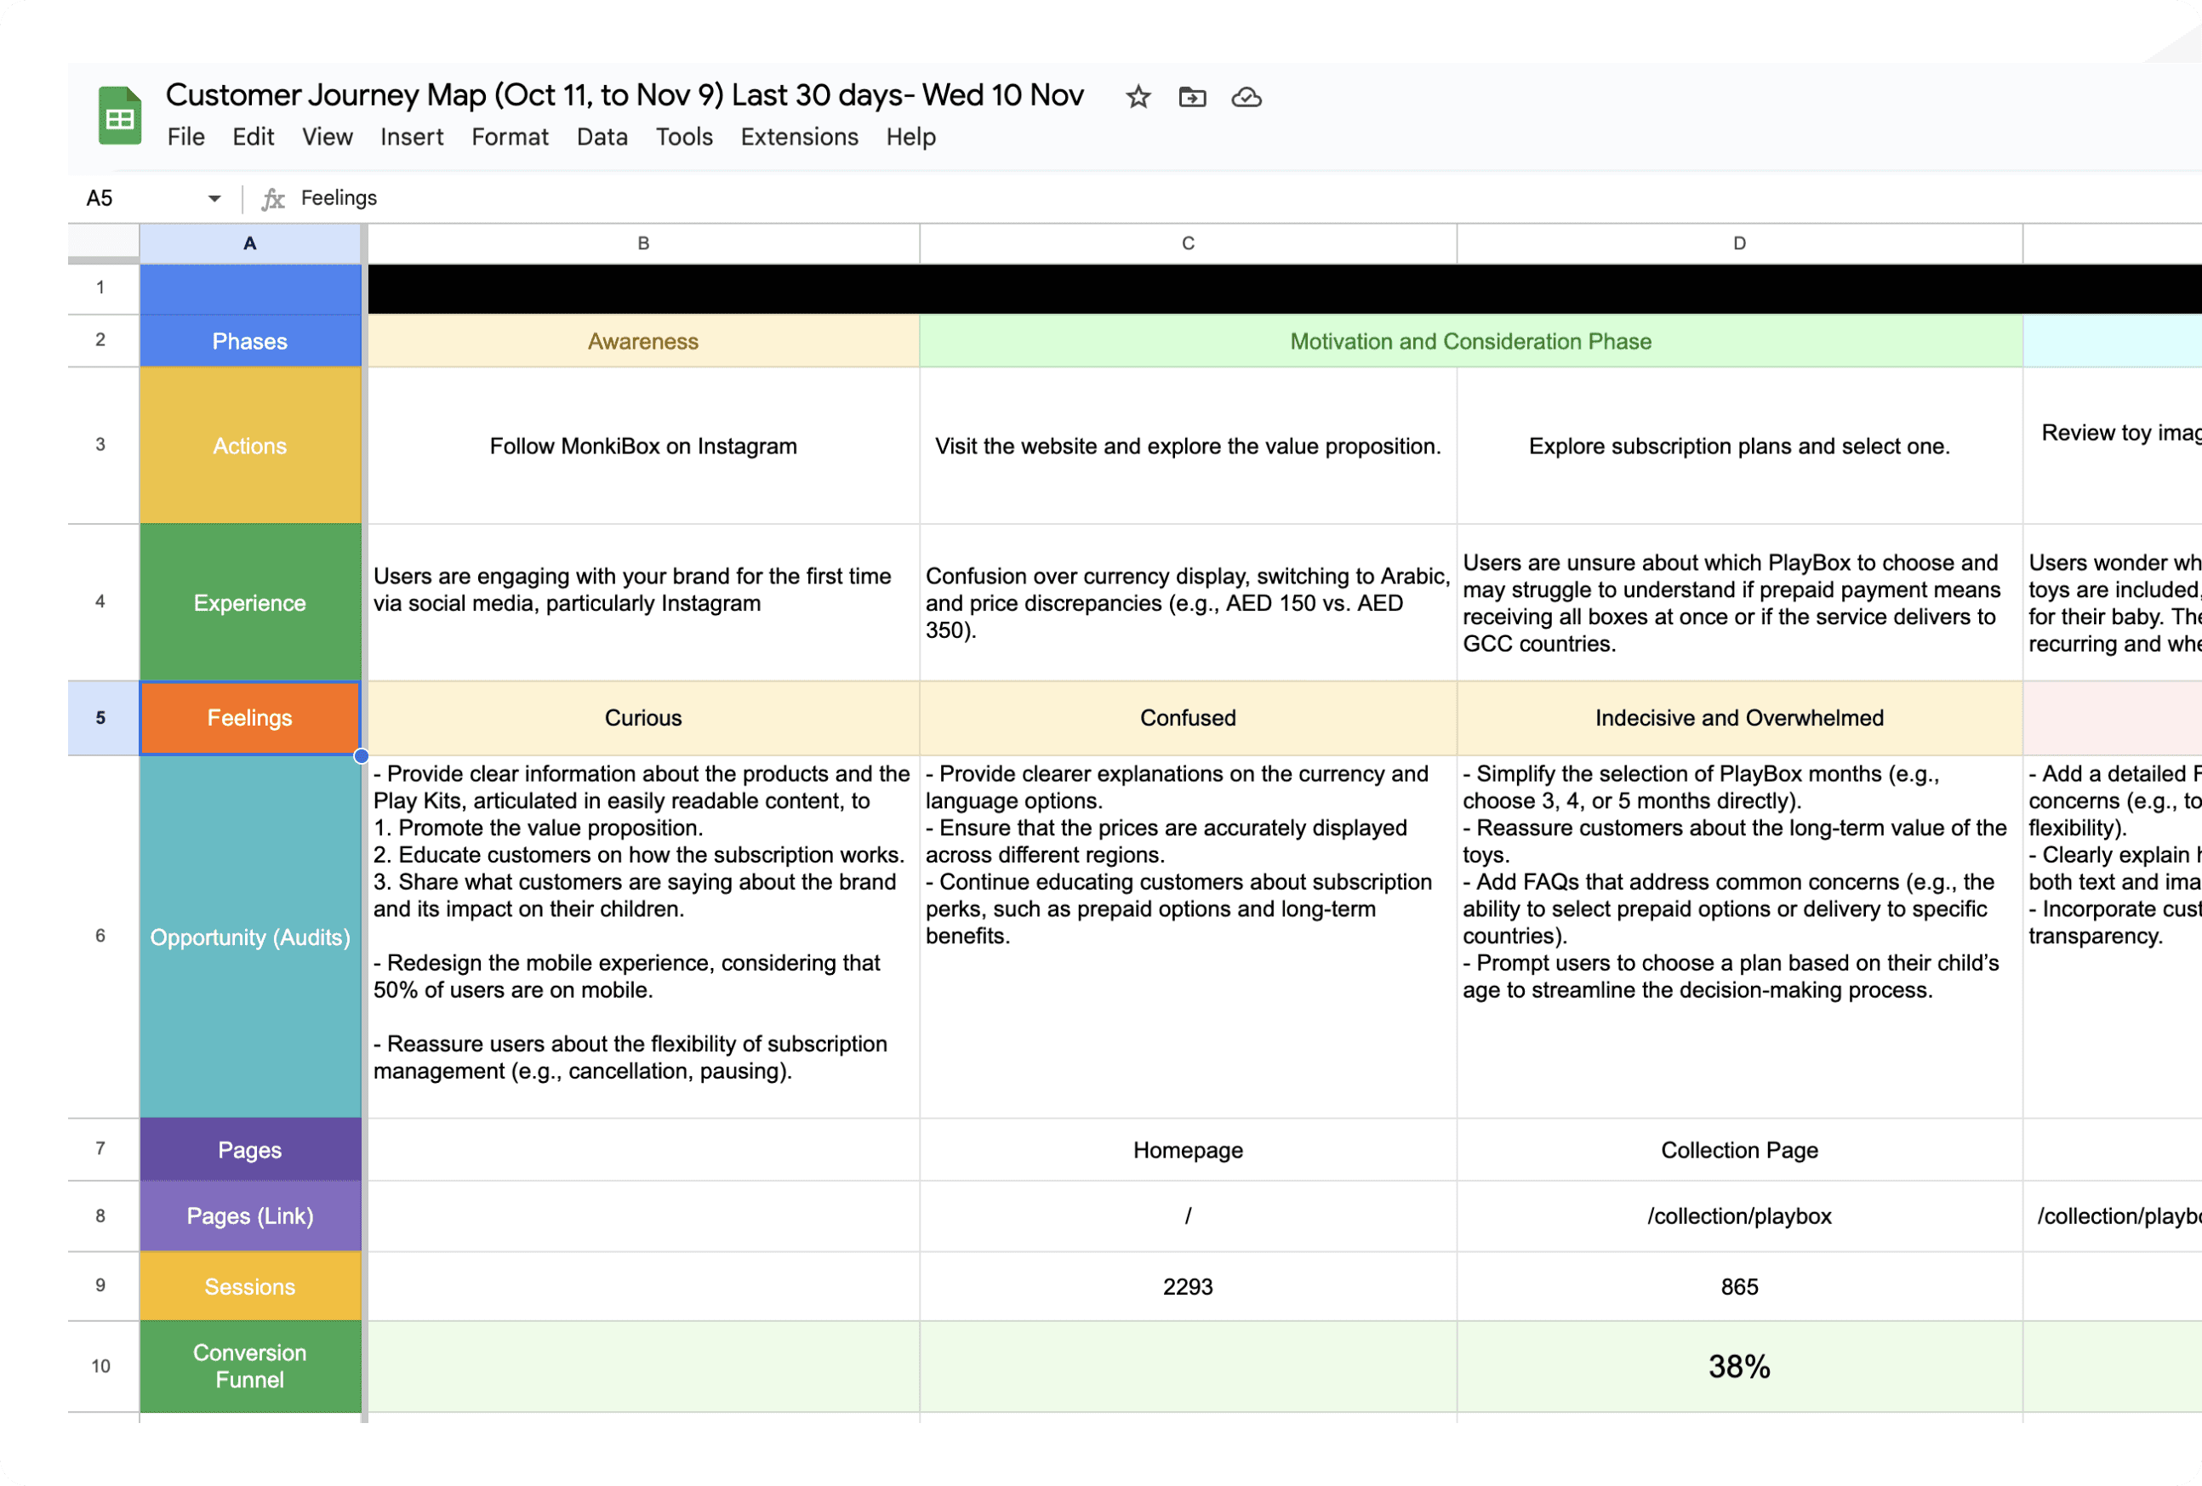Select the Homepage cell in Pages row
The image size is (2202, 1486).
click(1187, 1150)
